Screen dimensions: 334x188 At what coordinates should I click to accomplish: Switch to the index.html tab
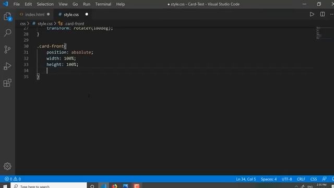click(x=35, y=15)
